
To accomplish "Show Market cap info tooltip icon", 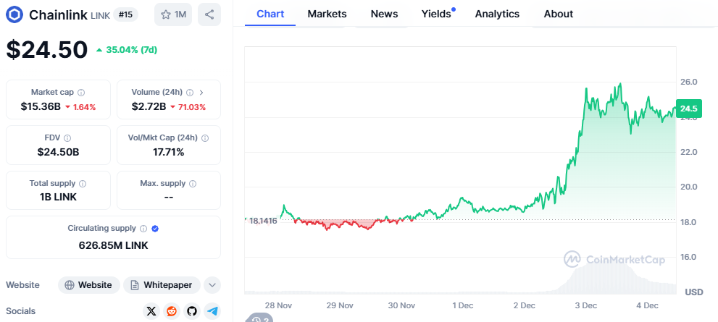I will (81, 93).
